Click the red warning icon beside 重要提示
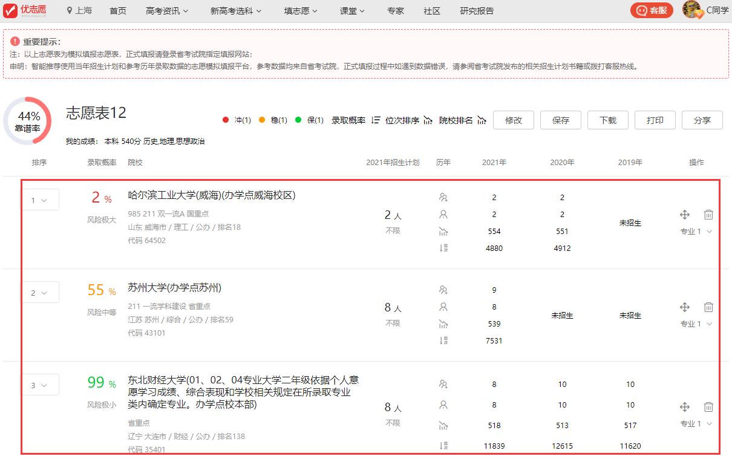Viewport: 732px width, 465px height. [15, 42]
